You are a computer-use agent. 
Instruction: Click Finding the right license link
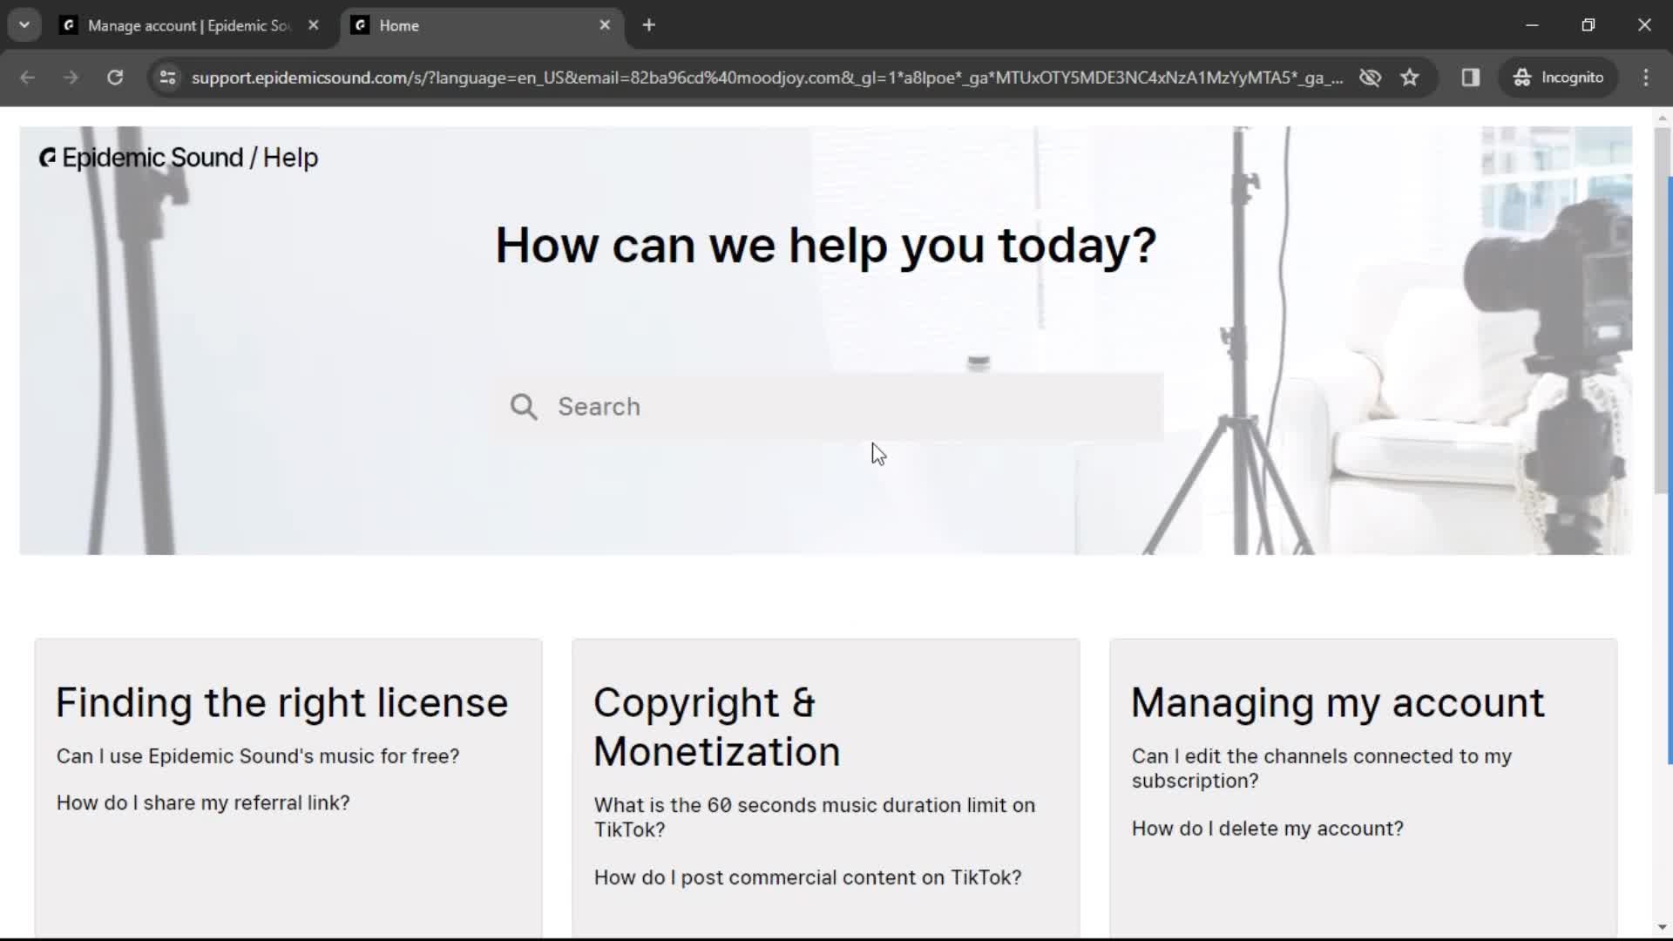pos(281,702)
